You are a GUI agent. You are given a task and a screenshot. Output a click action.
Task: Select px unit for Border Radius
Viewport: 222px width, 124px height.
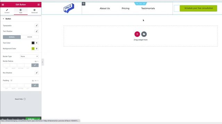[35, 61]
